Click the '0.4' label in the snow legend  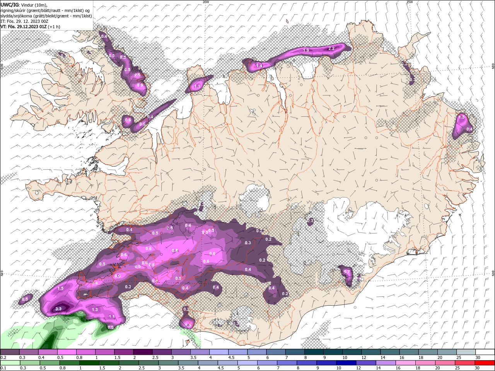point(41,357)
